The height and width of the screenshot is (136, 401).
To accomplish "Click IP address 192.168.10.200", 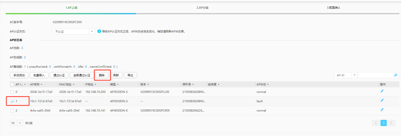I will [95, 92].
